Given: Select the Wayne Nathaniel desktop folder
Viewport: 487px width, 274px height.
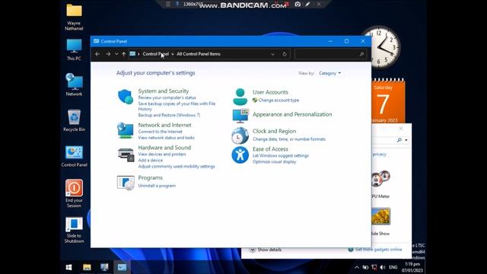Looking at the screenshot, I should tap(74, 17).
